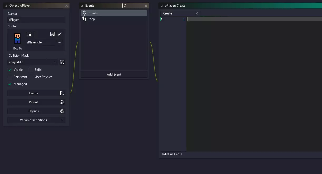Open the Physics button

[x=36, y=111]
